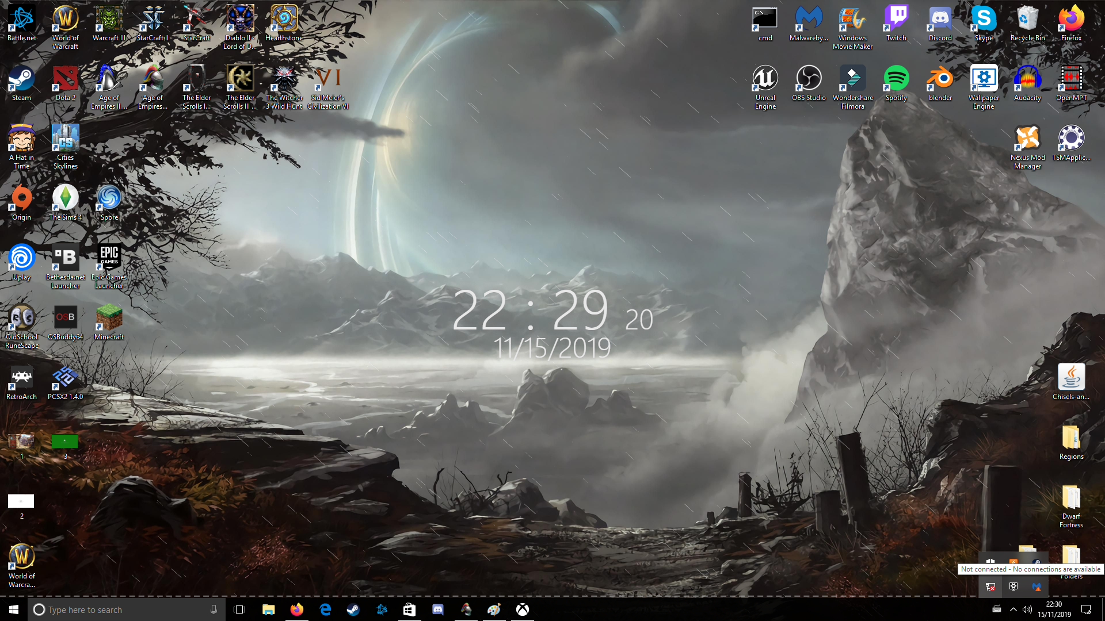Open the Malwarebytes desktop icon

pyautogui.click(x=809, y=24)
